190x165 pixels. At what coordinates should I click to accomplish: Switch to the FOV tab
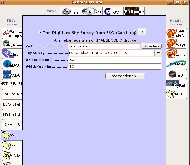pyautogui.click(x=113, y=12)
